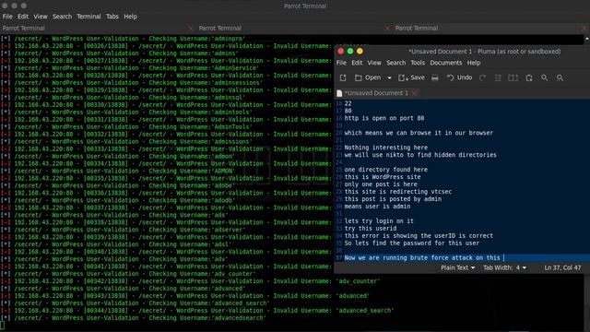The height and width of the screenshot is (332, 590).
Task: Open the terminal Help menu
Action: (x=130, y=17)
